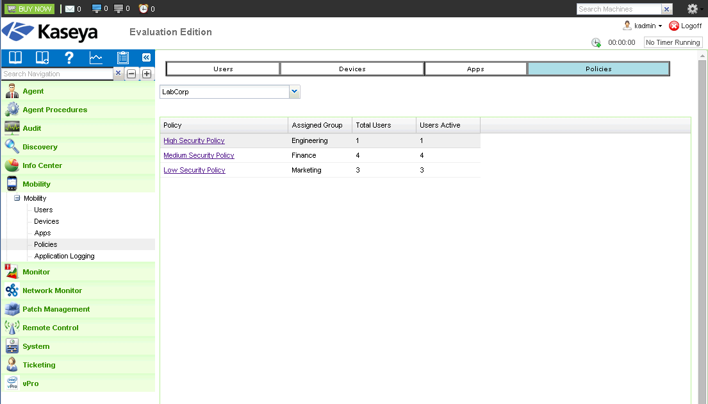Open the High Security Policy link
This screenshot has width=708, height=404.
click(194, 140)
